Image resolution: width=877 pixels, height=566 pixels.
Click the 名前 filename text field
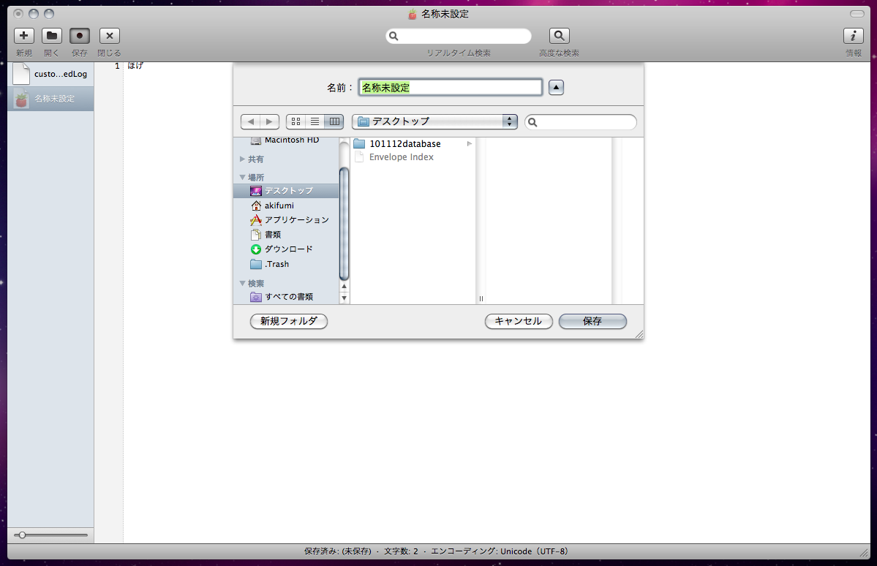pyautogui.click(x=450, y=88)
